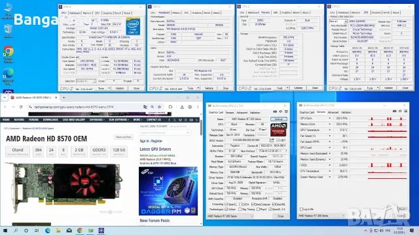Expand Databases menu on TechPowerUp navbar
The image size is (419, 235).
(97, 120)
